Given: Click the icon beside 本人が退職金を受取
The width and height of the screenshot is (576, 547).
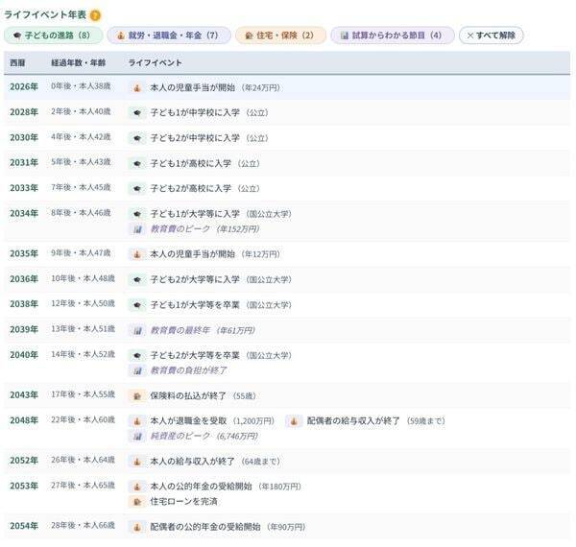Looking at the screenshot, I should pyautogui.click(x=137, y=421).
